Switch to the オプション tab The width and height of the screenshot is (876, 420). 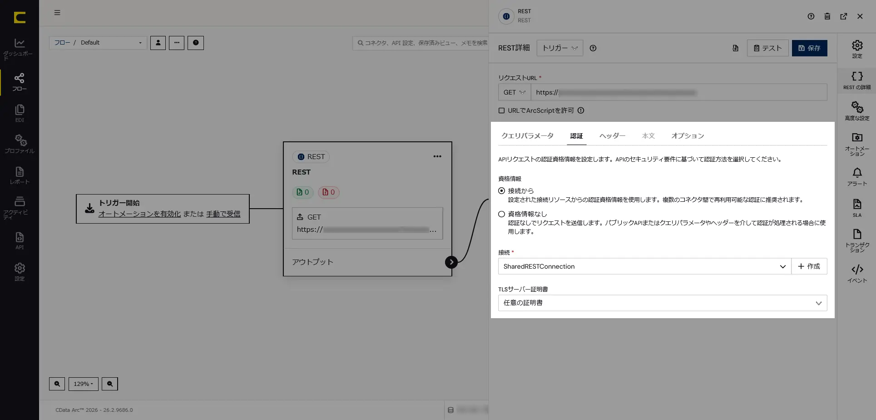[x=688, y=136]
